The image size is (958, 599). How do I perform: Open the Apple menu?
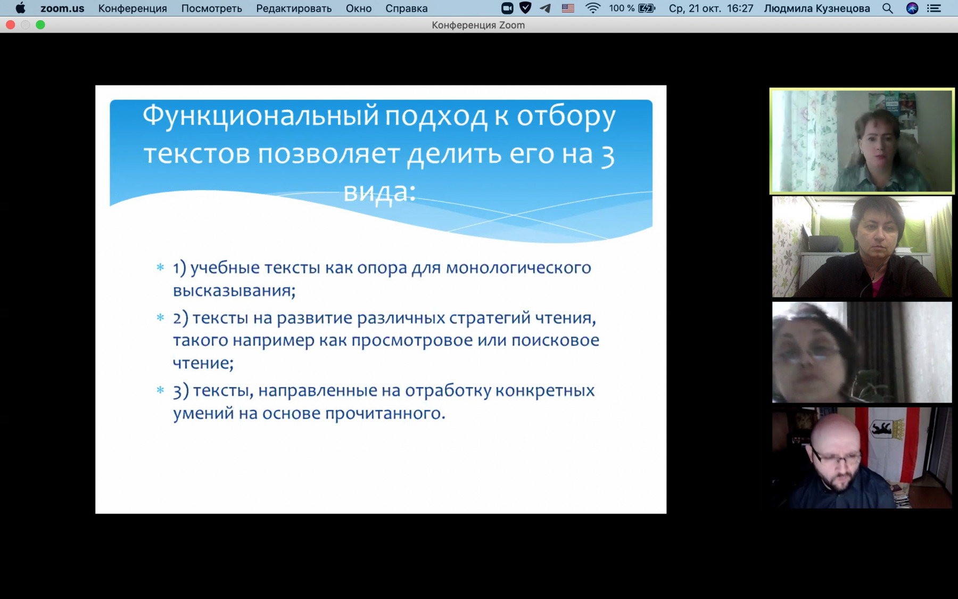click(x=20, y=8)
